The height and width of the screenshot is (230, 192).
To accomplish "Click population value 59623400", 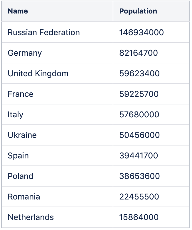I will click(x=139, y=73).
